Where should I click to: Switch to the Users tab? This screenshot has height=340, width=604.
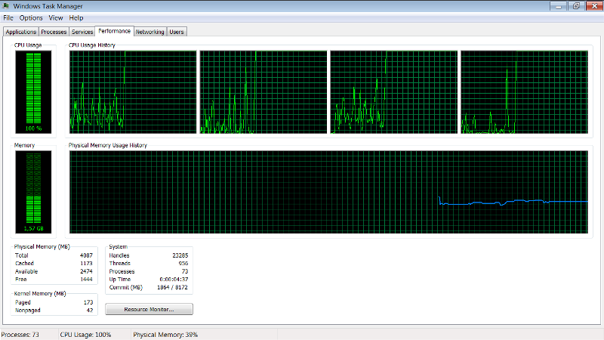[177, 32]
